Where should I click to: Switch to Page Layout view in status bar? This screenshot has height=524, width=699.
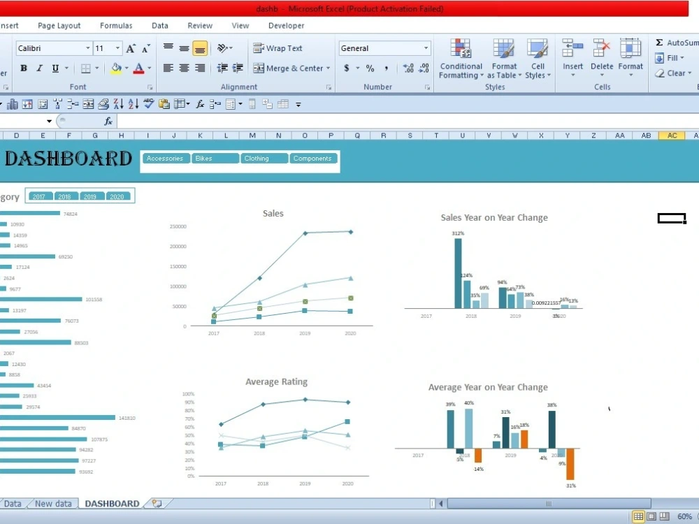tap(651, 516)
